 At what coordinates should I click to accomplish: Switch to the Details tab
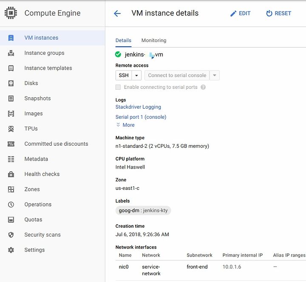tap(123, 40)
